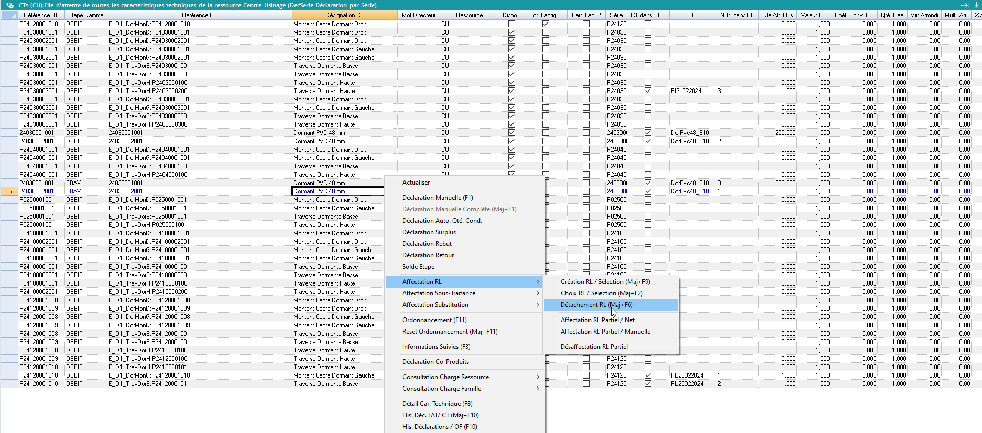The width and height of the screenshot is (982, 433).
Task: Click Désaffectation RL Partiel
Action: (594, 347)
